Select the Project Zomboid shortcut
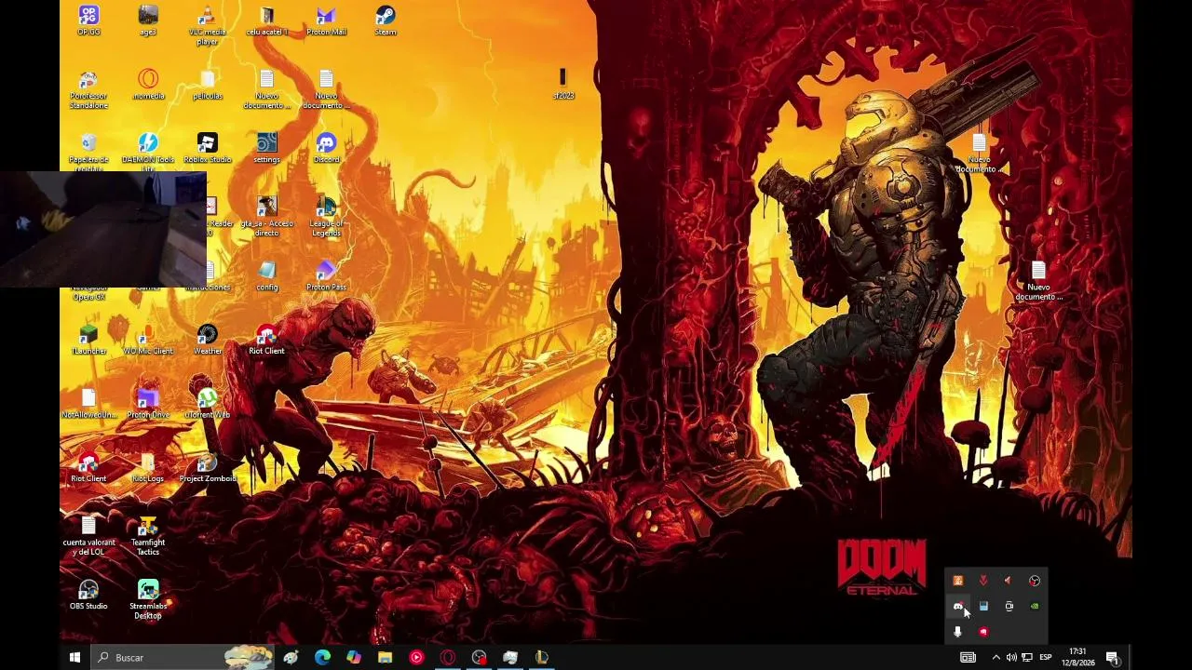This screenshot has width=1192, height=670. coord(208,467)
